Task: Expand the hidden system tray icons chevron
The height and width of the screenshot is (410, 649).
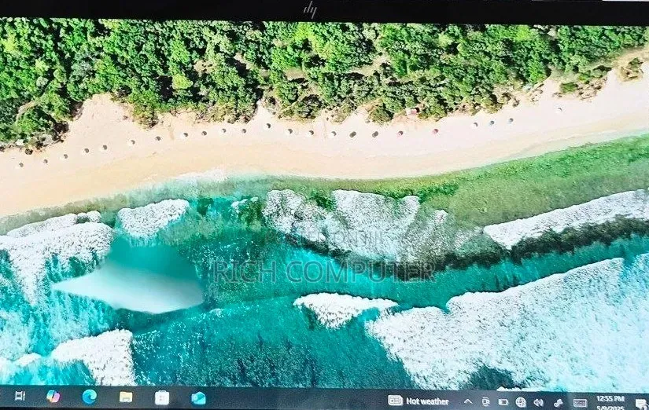Action: [468, 401]
